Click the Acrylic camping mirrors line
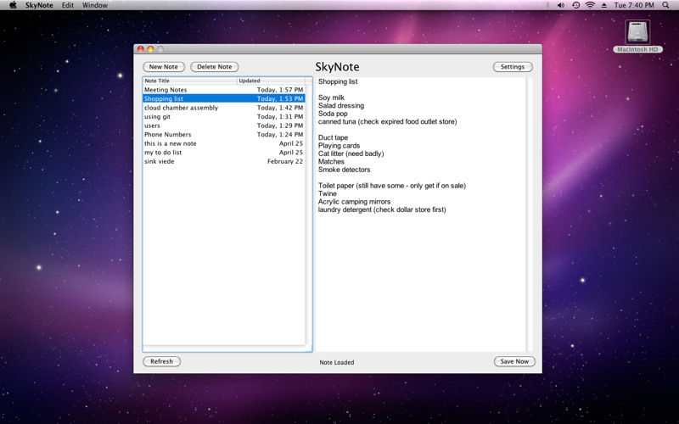The image size is (679, 424). coord(354,202)
